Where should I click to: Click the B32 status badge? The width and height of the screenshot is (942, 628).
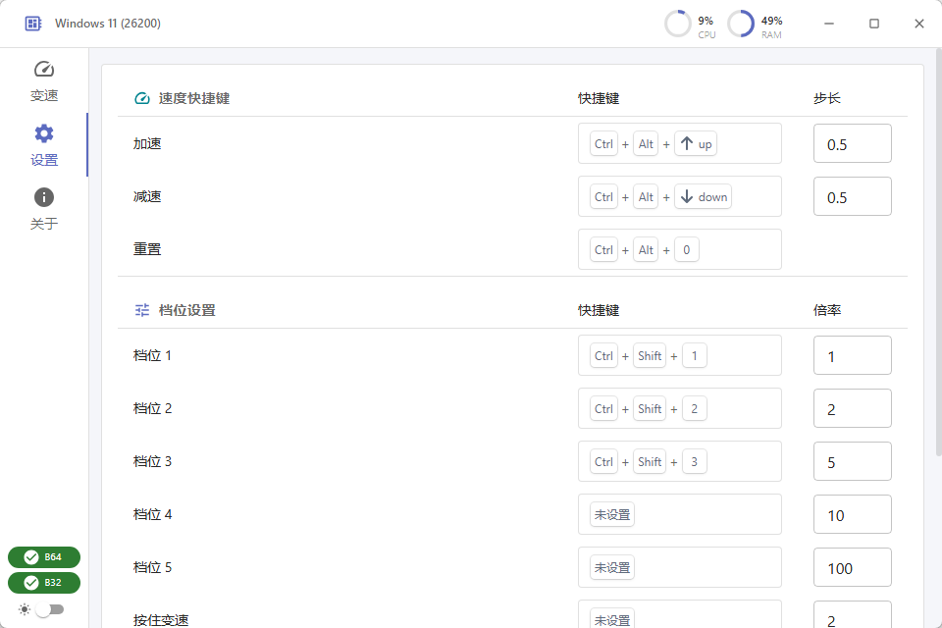44,582
